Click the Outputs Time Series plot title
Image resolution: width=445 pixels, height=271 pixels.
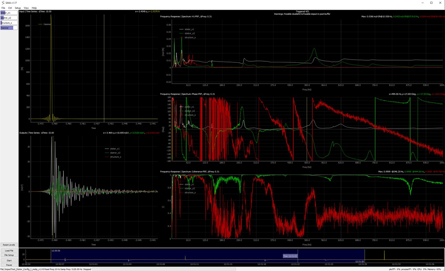(37, 133)
